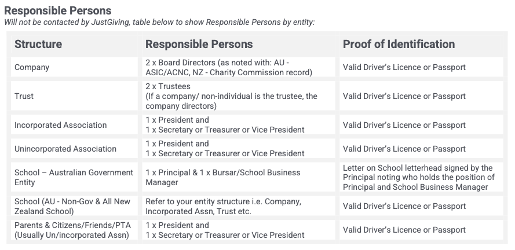Click the italic JustGiving note subtitle
The height and width of the screenshot is (250, 515).
pyautogui.click(x=159, y=23)
